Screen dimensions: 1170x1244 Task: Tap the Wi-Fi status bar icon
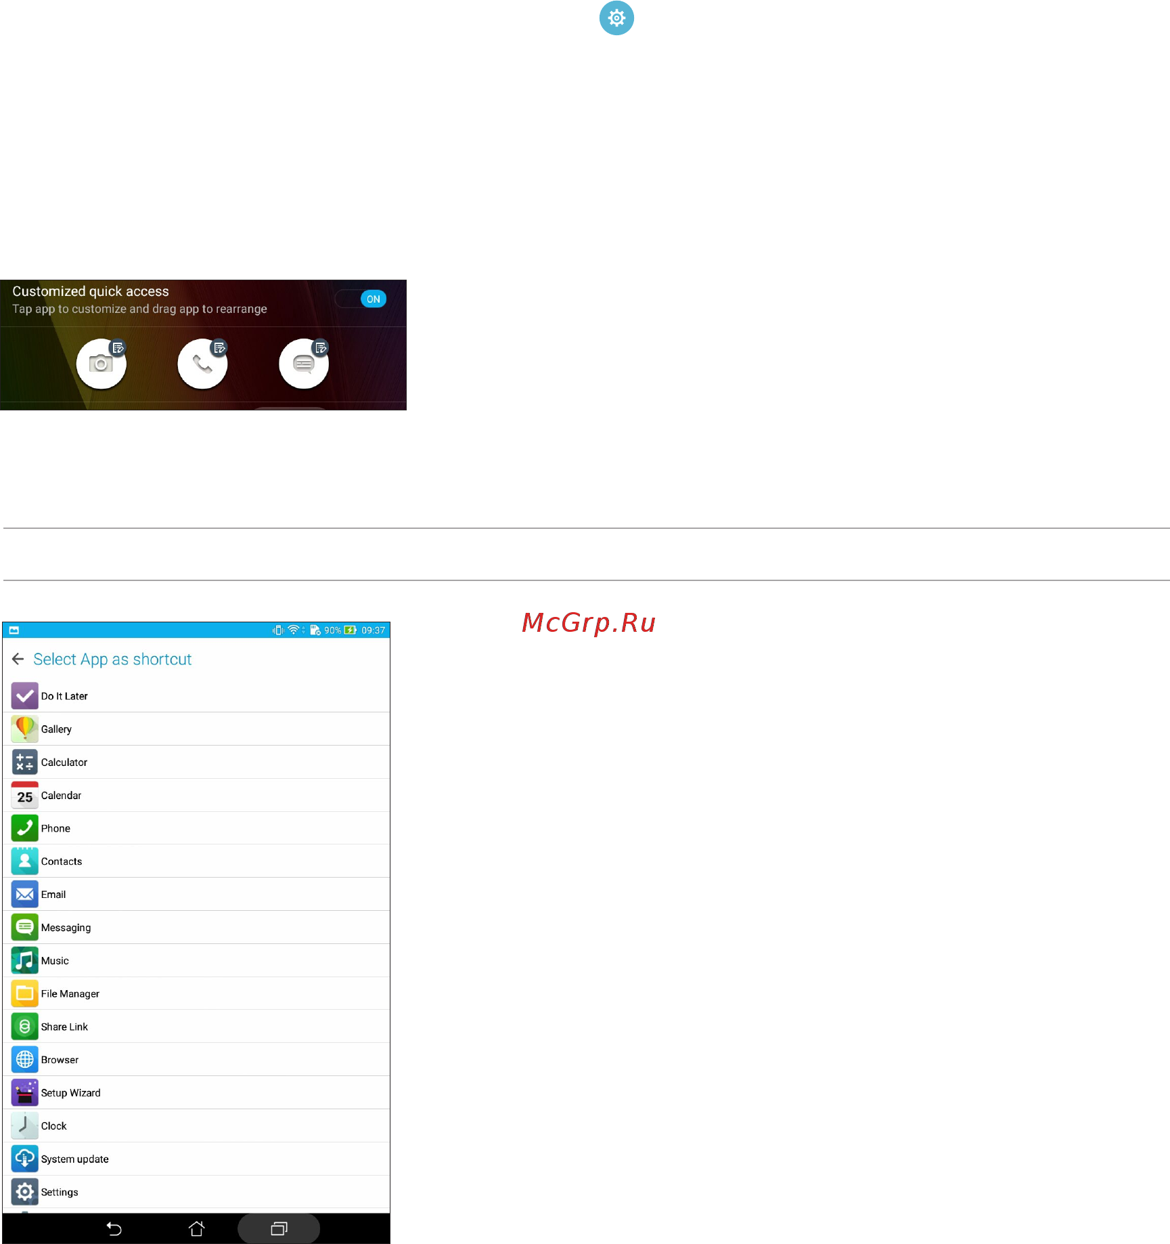pyautogui.click(x=294, y=630)
